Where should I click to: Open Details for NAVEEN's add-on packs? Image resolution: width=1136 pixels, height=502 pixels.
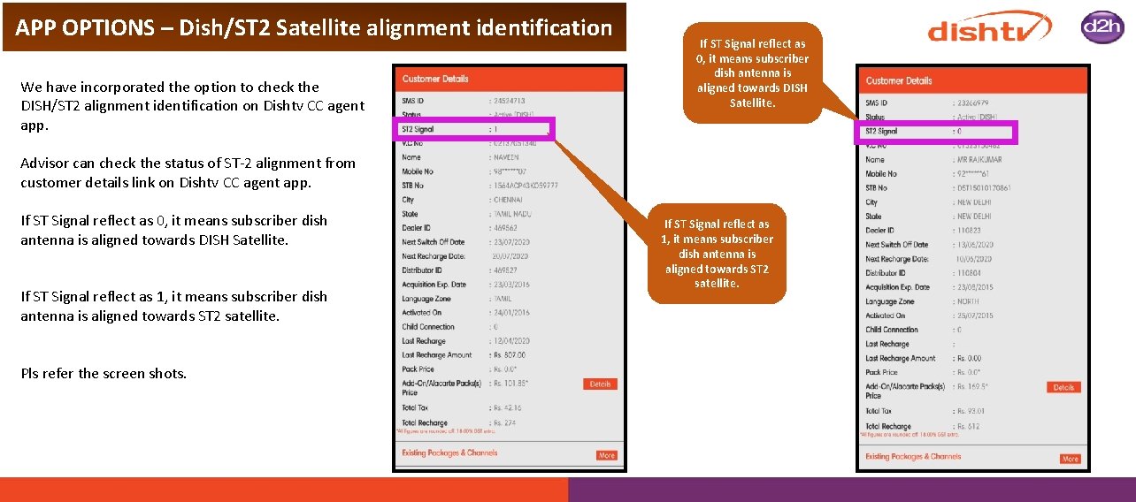tap(600, 384)
